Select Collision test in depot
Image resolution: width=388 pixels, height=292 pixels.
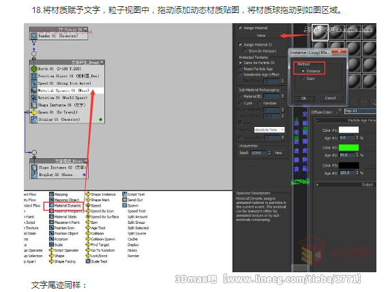click(95, 233)
